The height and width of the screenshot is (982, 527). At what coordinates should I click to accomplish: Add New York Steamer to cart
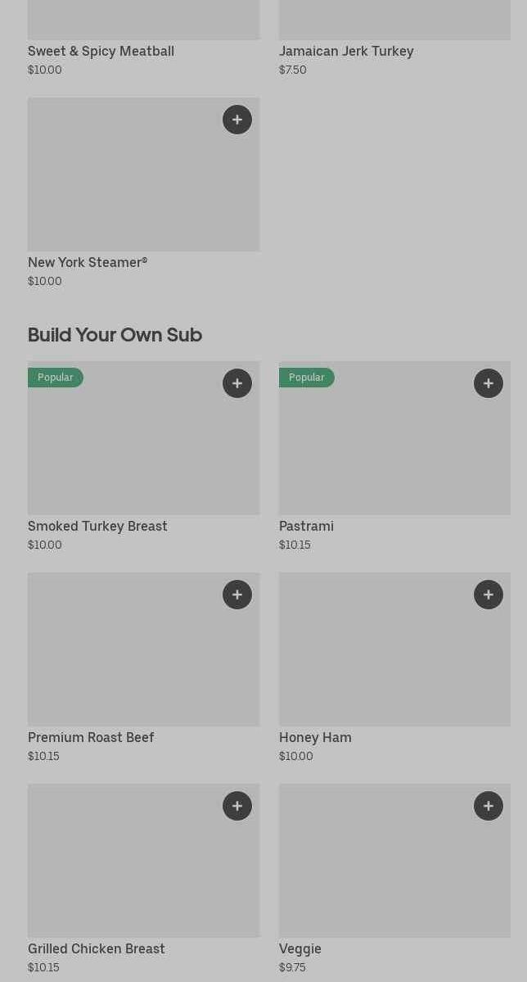click(237, 120)
